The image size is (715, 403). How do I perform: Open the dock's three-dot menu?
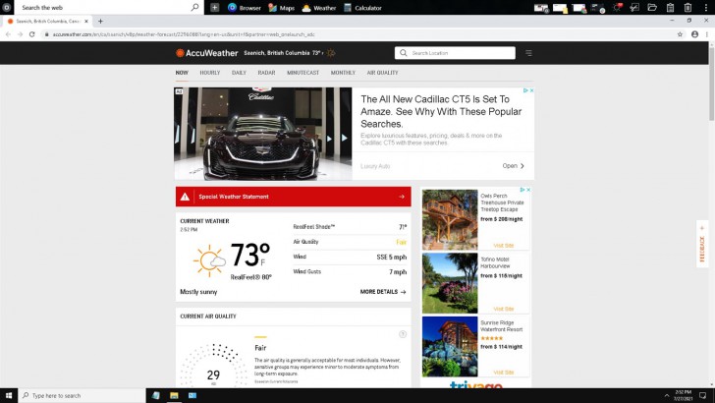point(706,7)
